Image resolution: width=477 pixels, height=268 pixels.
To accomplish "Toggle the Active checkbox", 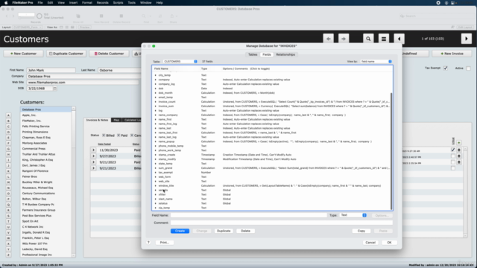I will [x=469, y=68].
